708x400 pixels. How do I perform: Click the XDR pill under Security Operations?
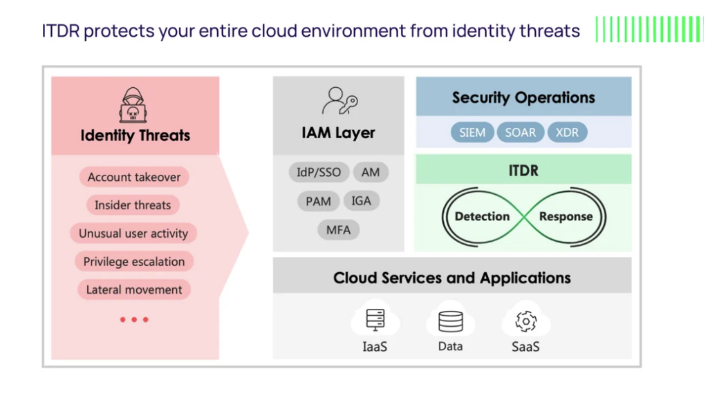tap(567, 132)
